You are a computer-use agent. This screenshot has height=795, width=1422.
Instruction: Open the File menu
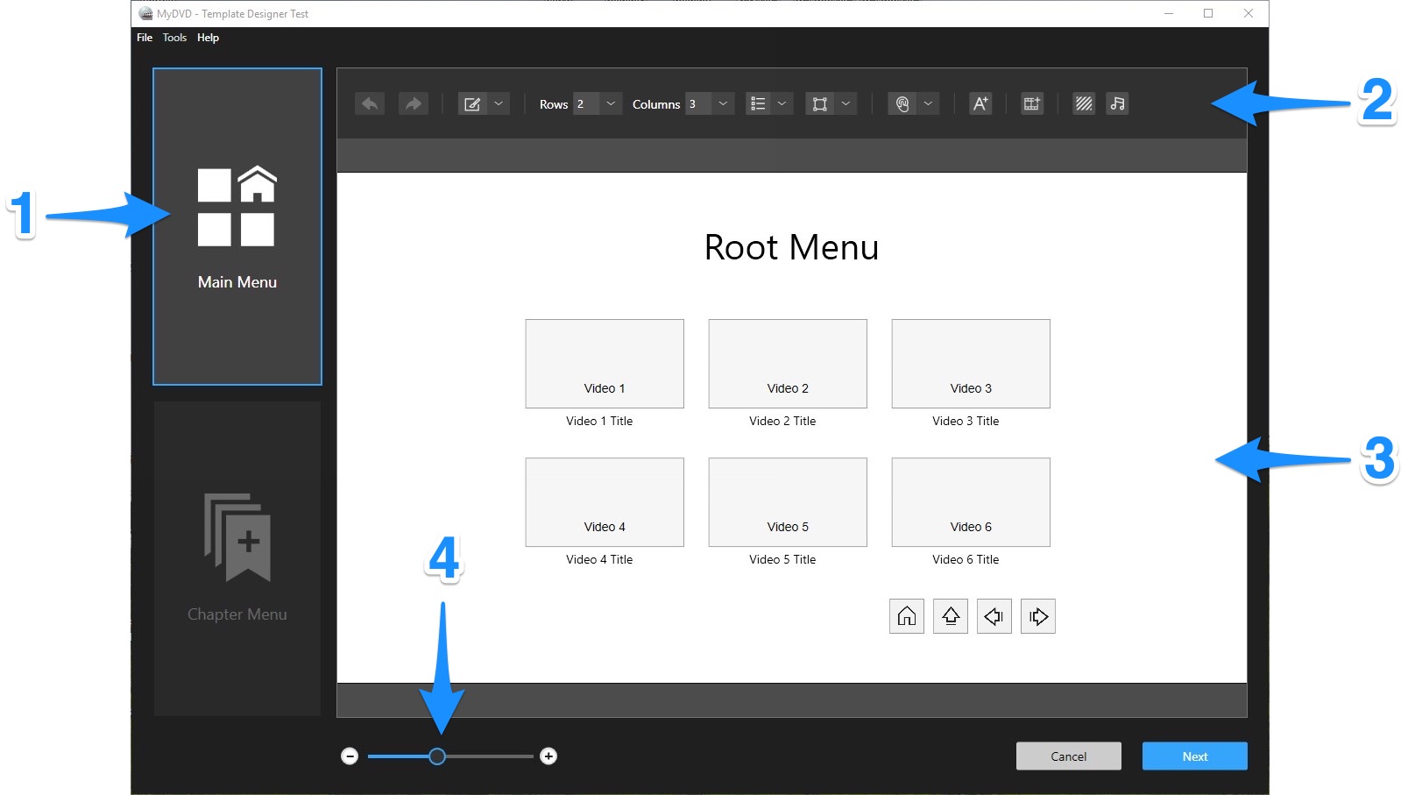(x=145, y=38)
